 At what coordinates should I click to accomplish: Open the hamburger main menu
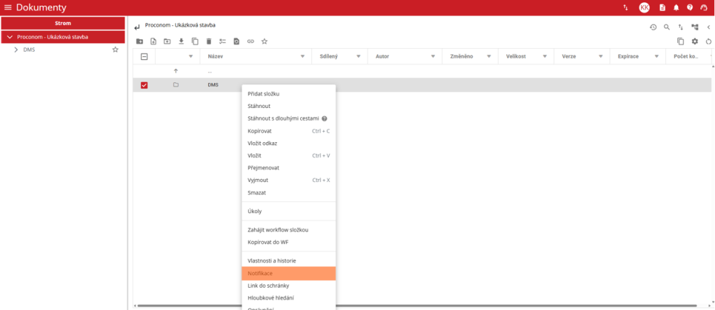[x=8, y=8]
